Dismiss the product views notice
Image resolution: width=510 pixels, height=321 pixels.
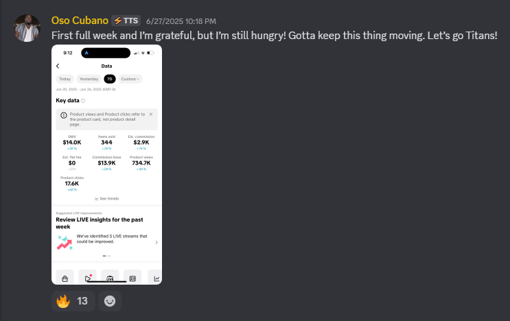point(151,114)
